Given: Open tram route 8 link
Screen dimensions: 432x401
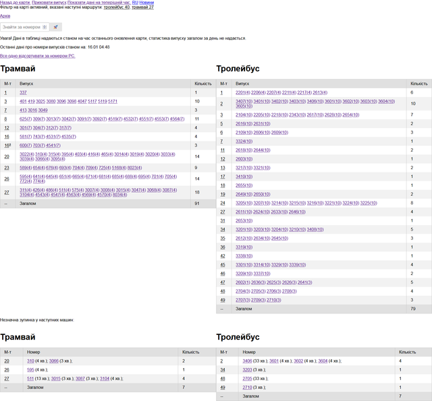Looking at the screenshot, I should point(5,119).
